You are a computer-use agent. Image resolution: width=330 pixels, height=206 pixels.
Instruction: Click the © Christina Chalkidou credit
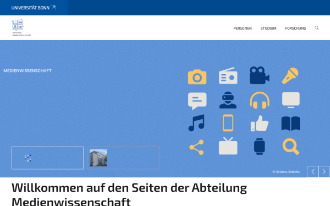tap(286, 172)
